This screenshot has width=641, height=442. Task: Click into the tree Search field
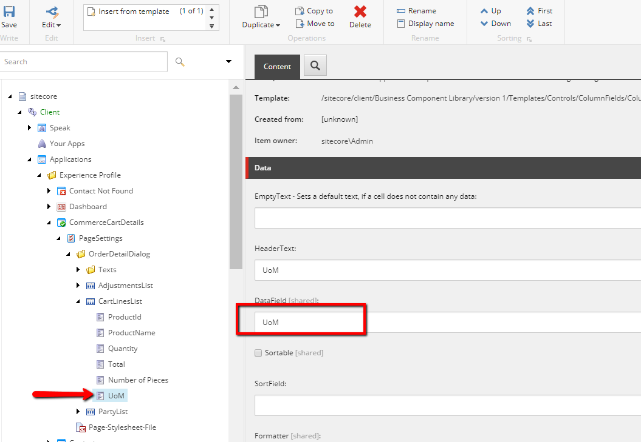(x=83, y=62)
